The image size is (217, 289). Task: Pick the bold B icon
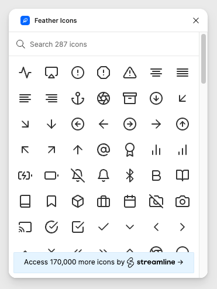(156, 176)
